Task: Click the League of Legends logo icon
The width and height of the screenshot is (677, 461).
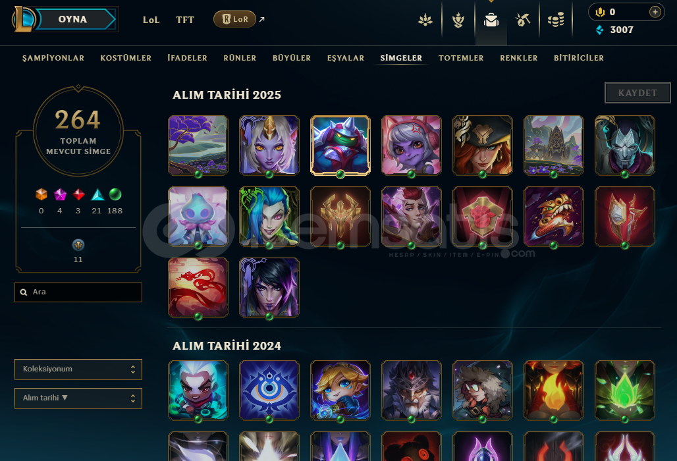Action: coord(23,19)
